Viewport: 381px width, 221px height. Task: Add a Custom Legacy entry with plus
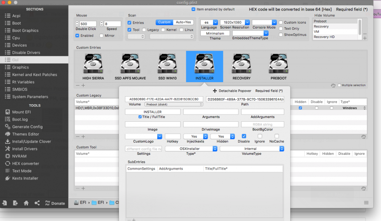click(x=83, y=137)
